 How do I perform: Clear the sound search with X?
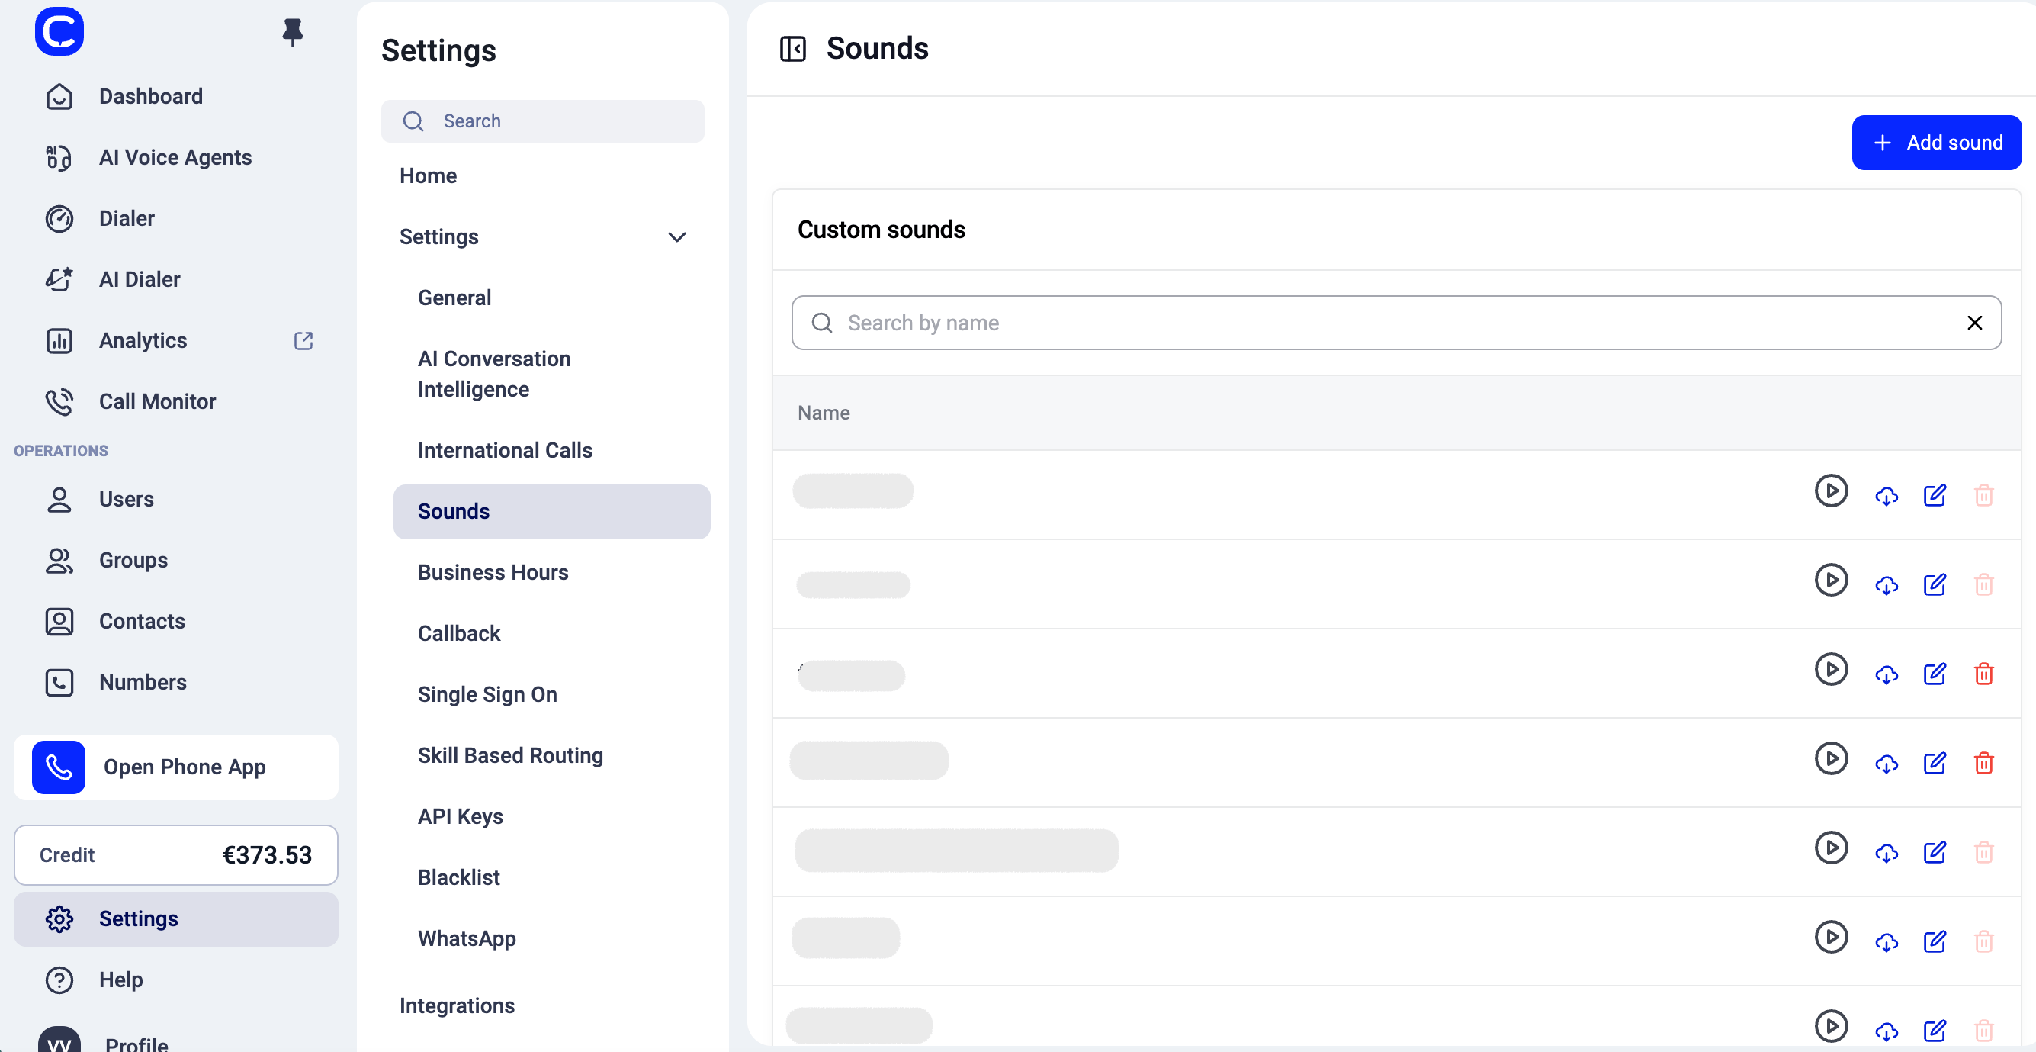[x=1974, y=323]
